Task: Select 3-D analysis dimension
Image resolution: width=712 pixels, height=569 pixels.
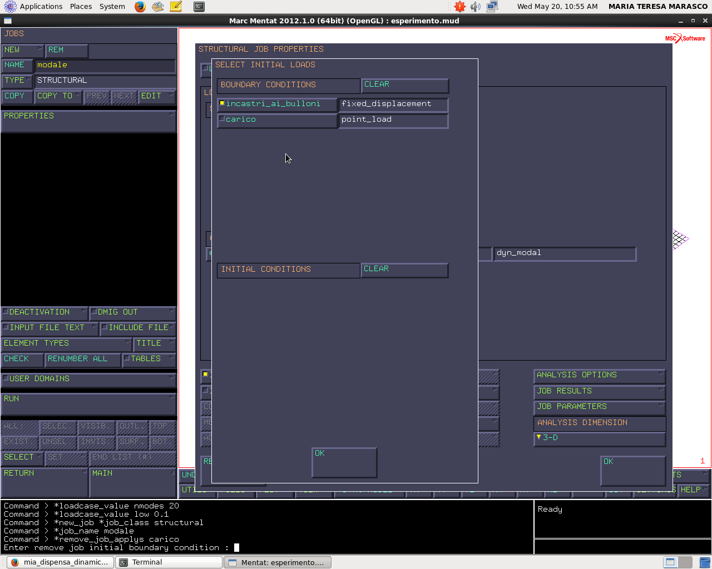Action: (x=599, y=438)
